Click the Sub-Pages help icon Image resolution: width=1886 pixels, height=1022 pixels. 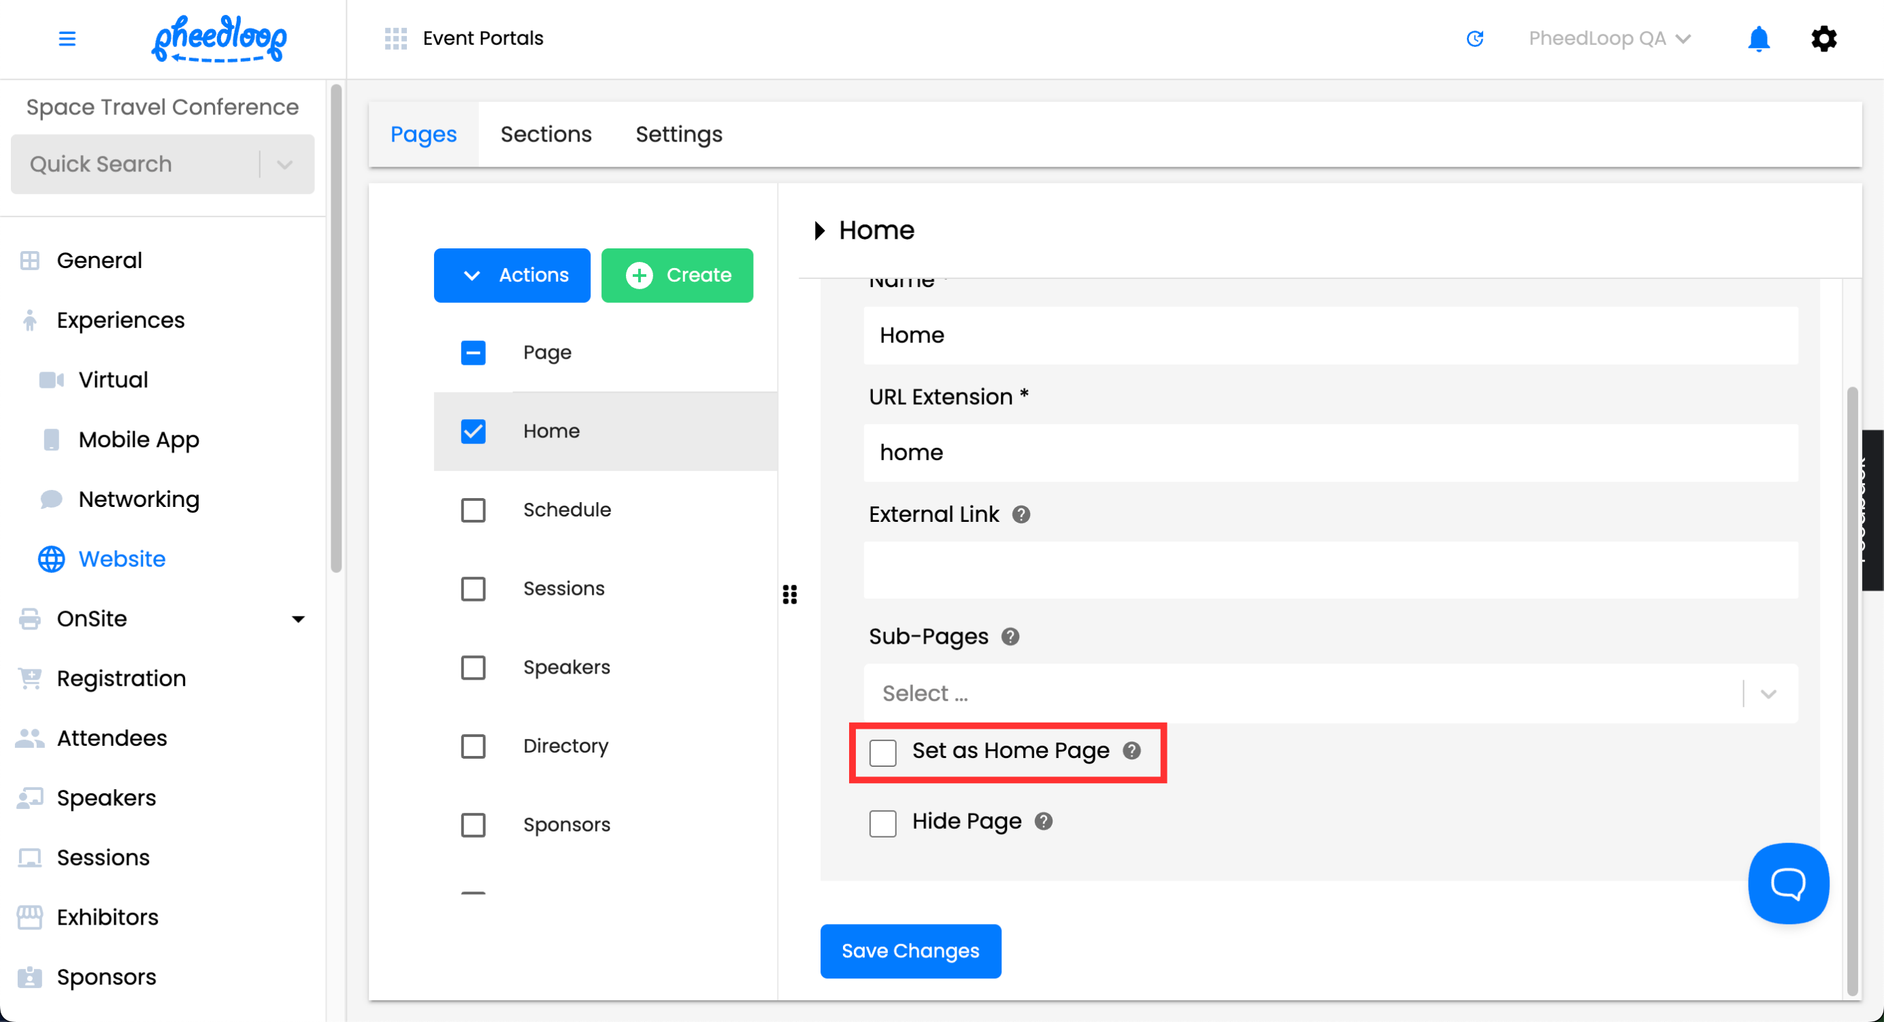pyautogui.click(x=1010, y=637)
